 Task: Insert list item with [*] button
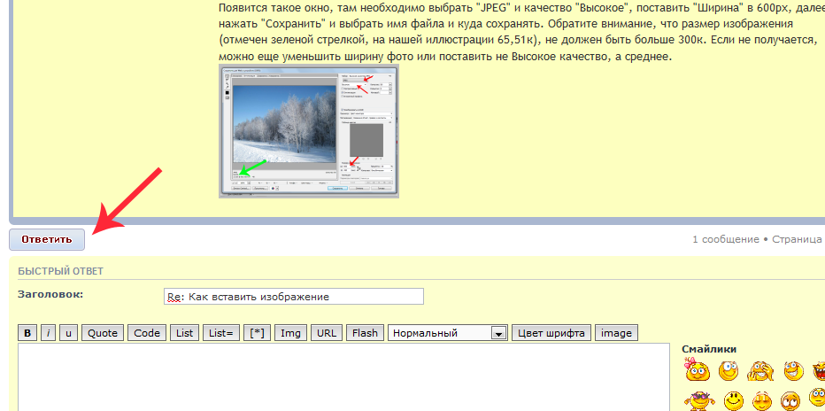click(257, 333)
